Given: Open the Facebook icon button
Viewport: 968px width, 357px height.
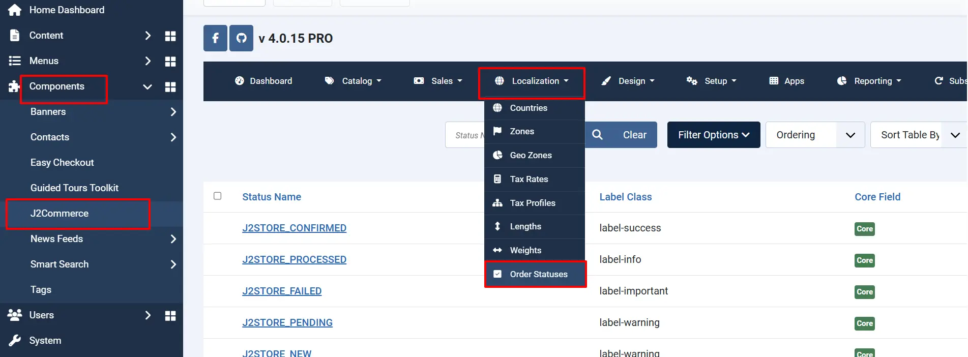Looking at the screenshot, I should (x=215, y=38).
